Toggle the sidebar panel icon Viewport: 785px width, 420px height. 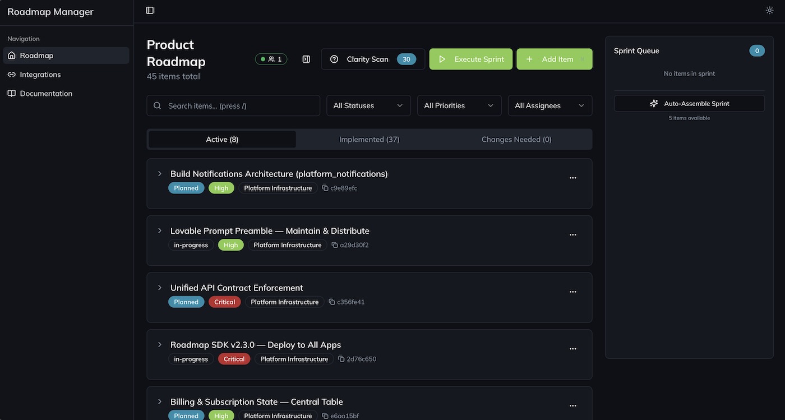tap(150, 10)
